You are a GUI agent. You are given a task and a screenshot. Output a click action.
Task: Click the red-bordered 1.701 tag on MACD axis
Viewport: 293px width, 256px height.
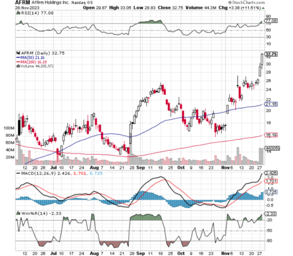click(271, 181)
